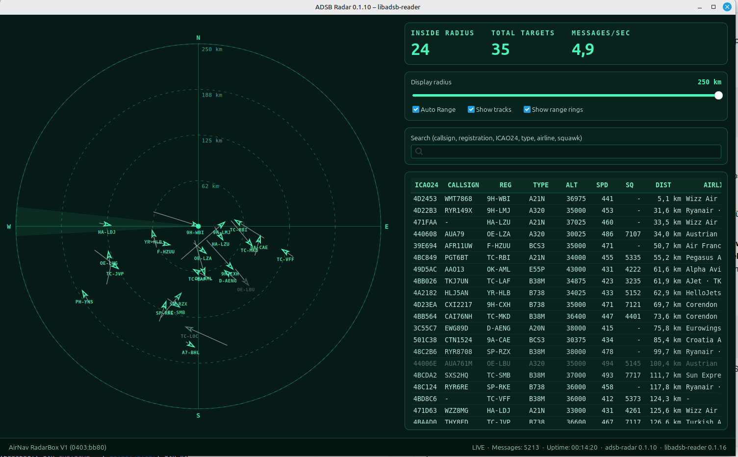
Task: Click the Messages/sec value 4,9
Action: [x=583, y=50]
